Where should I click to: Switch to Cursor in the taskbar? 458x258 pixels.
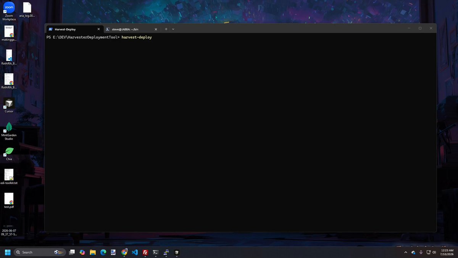(x=177, y=252)
